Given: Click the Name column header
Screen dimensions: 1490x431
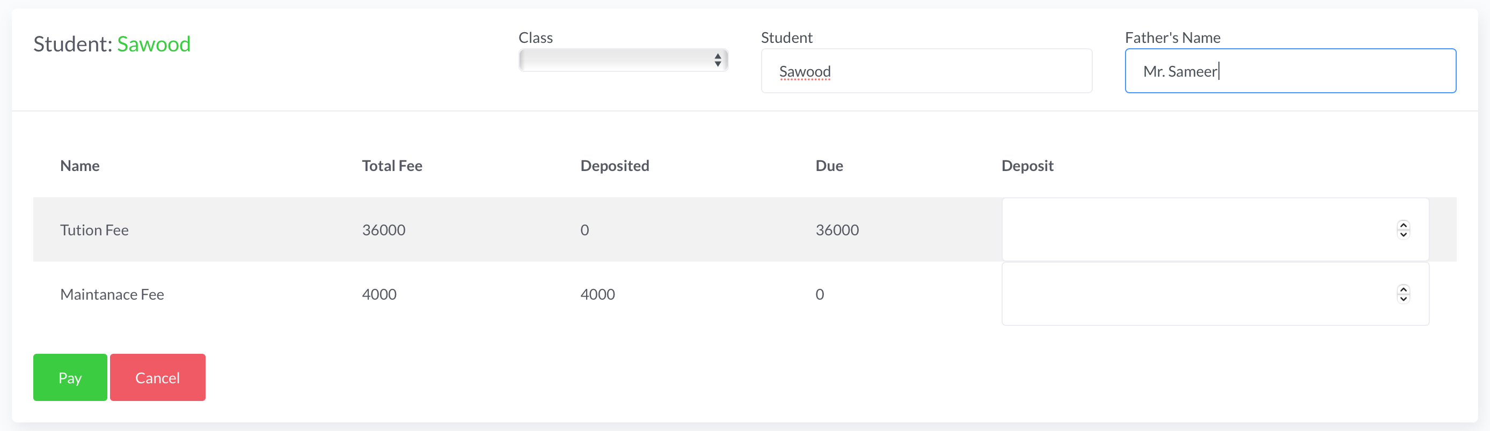Looking at the screenshot, I should 80,166.
